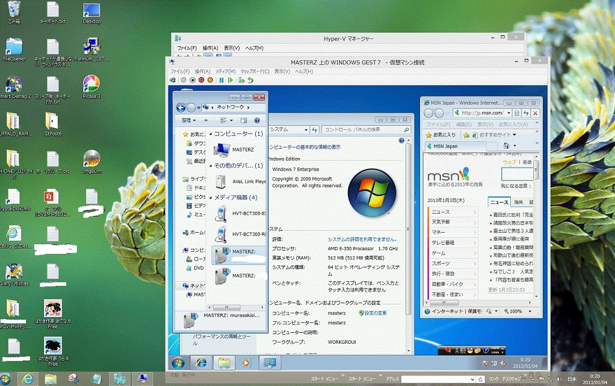Screen dimensions: 615x386
Task: Open ヘルプ(H) menu in VM connection window
Action: pyautogui.click(x=304, y=71)
